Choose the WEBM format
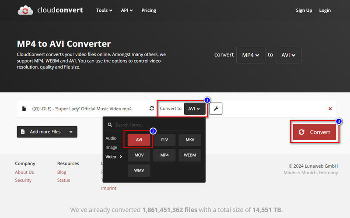Image resolution: width=350 pixels, height=218 pixels. 190,155
